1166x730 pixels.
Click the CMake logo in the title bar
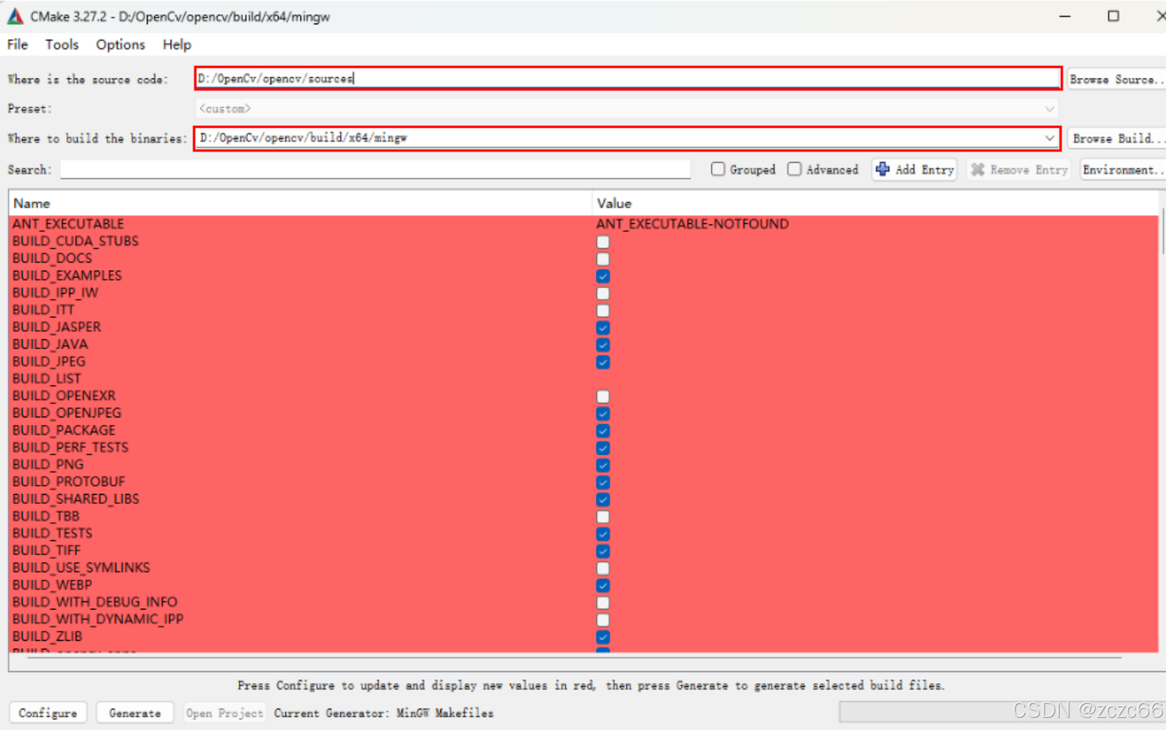pos(14,15)
